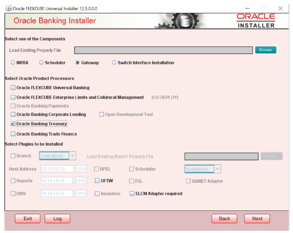Check the Scheduler plugin checkbox
This screenshot has width=293, height=233.
click(132, 169)
